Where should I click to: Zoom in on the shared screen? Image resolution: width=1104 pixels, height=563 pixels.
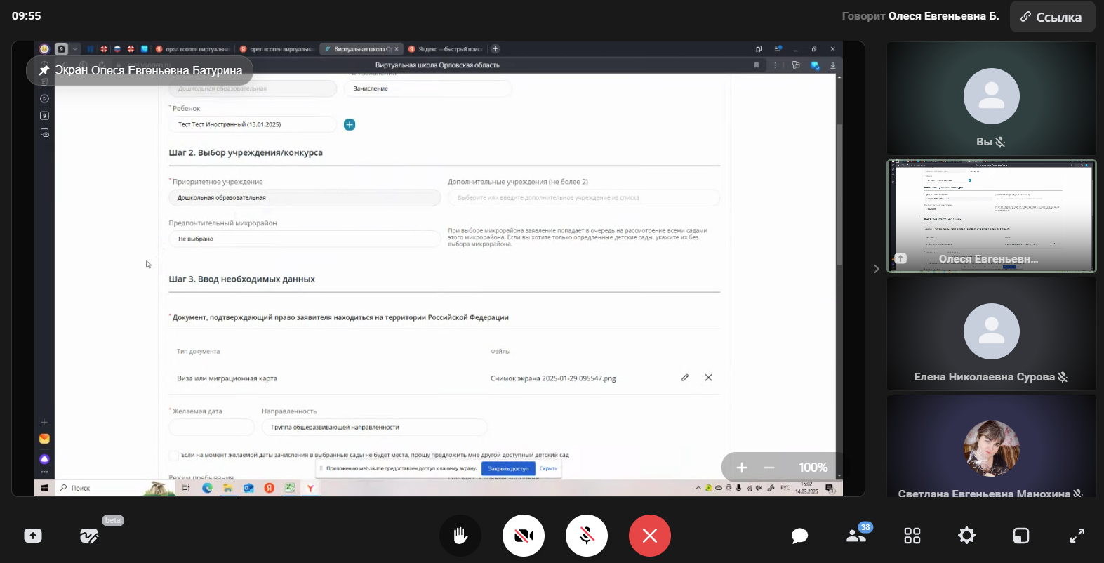pyautogui.click(x=742, y=468)
